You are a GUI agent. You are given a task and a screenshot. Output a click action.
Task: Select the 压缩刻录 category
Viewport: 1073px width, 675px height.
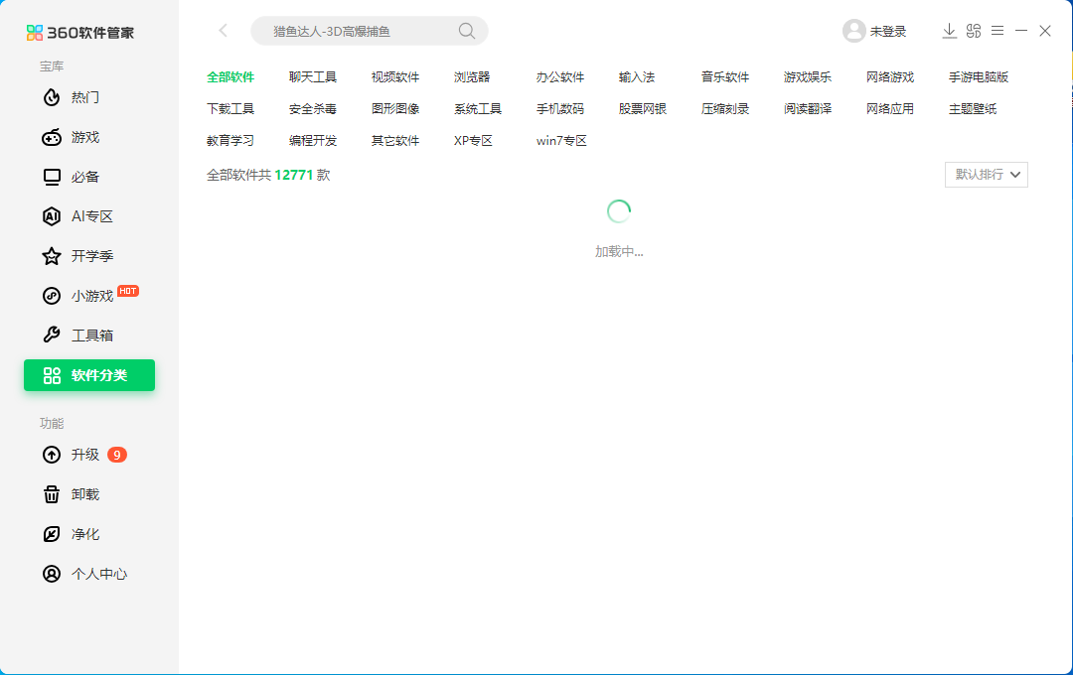tap(725, 109)
